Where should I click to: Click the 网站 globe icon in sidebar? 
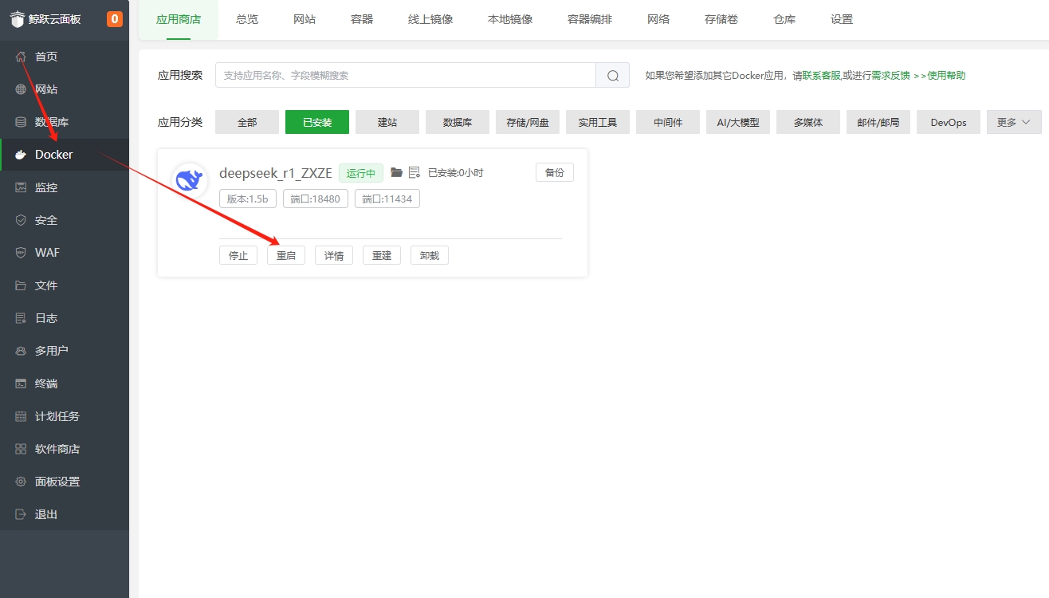[x=21, y=89]
